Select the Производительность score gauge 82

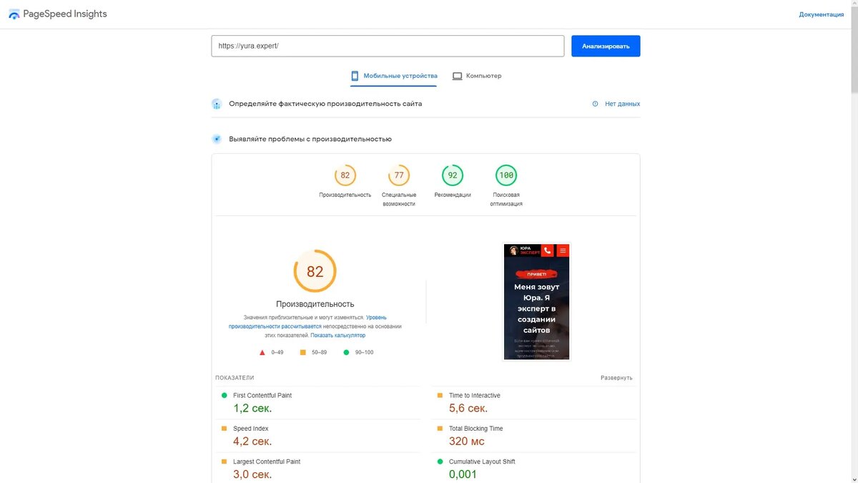coord(345,175)
